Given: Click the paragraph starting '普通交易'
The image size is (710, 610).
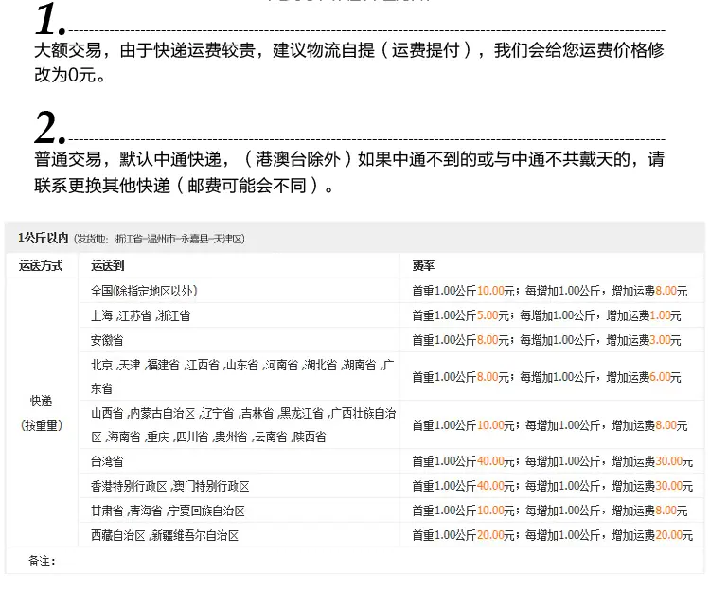Looking at the screenshot, I should click(x=349, y=172).
